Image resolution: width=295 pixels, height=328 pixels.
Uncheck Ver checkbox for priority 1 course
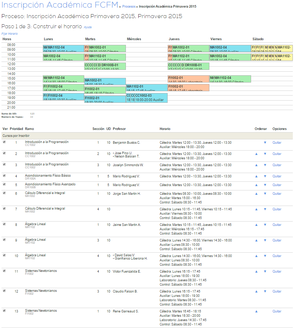click(4, 142)
